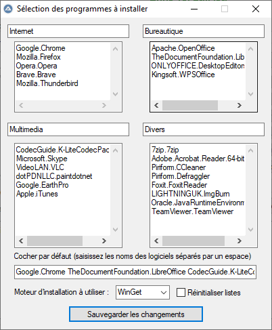Viewport: 272px width, 330px height.
Task: Click Multimedia list up scroll arrow
Action: point(116,150)
